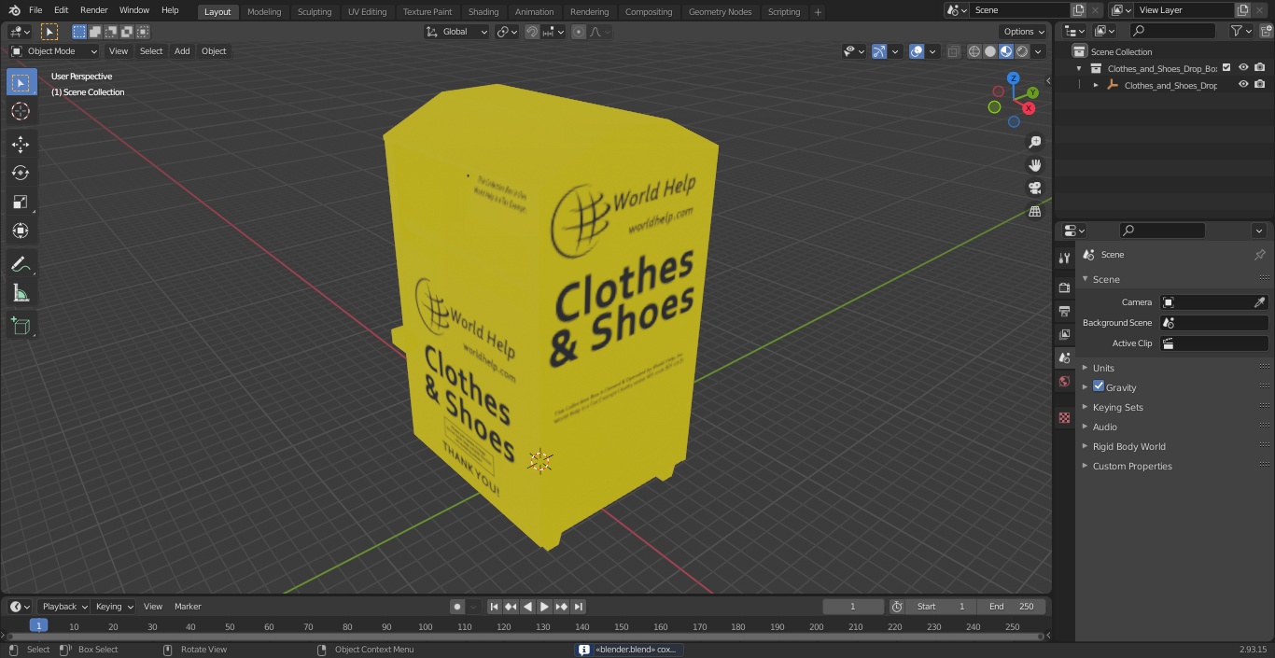Toggle proportional editing
The image size is (1275, 658).
[x=579, y=32]
